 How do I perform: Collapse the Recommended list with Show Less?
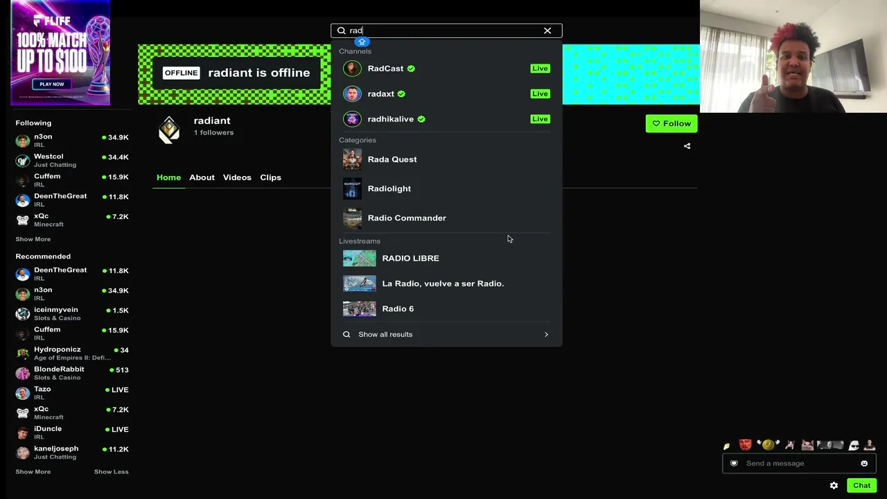pos(112,472)
